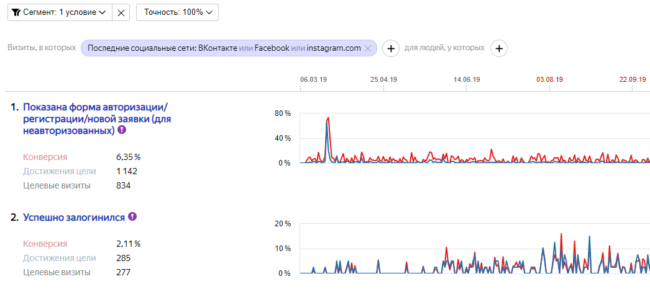Expand the Точность: 100% dropdown

pos(177,12)
